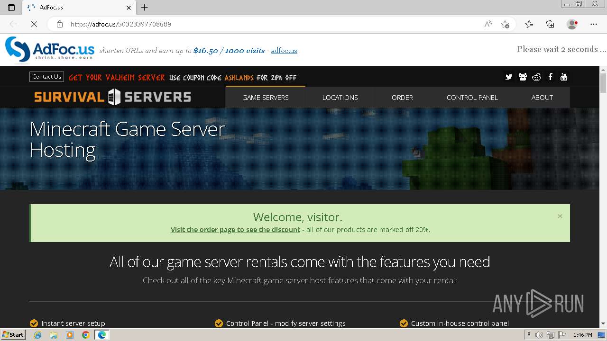Open the About menu
607x341 pixels.
542,98
